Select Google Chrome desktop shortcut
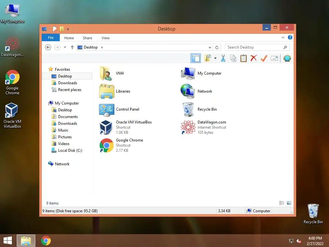The height and width of the screenshot is (247, 329). click(12, 82)
